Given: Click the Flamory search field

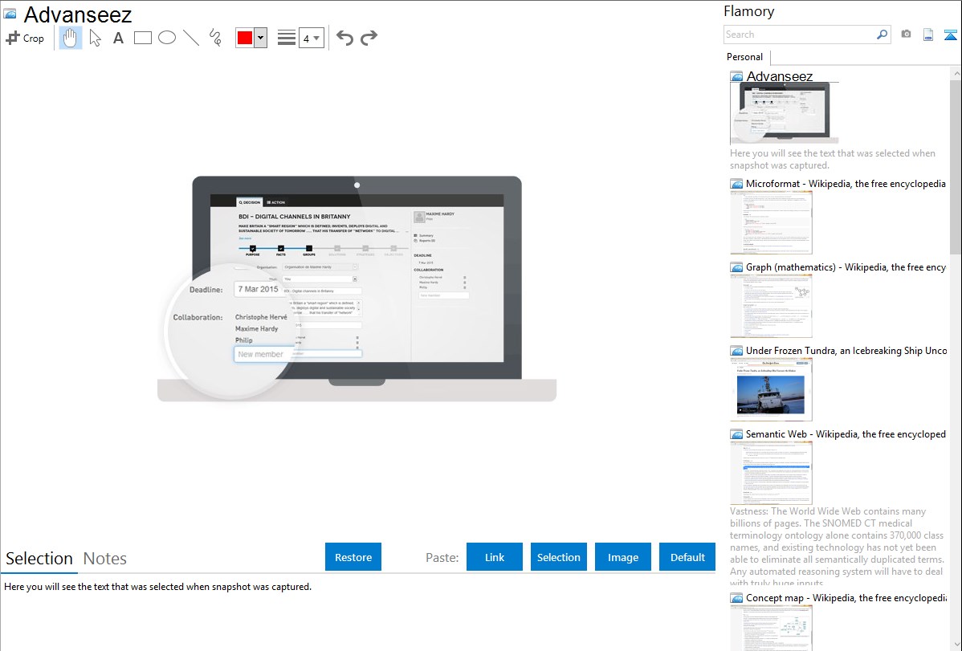Looking at the screenshot, I should [x=800, y=35].
